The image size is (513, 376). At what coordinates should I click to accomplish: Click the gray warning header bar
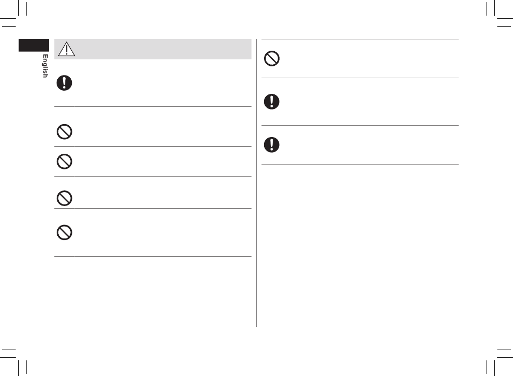coord(153,49)
